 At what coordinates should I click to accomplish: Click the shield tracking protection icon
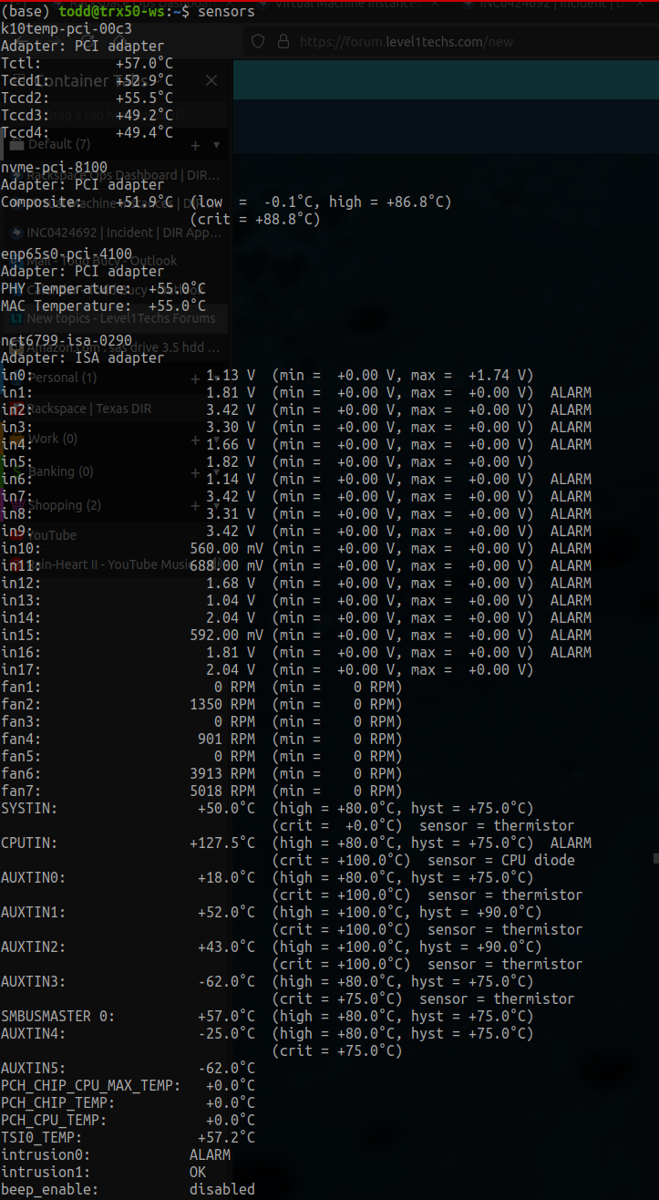click(258, 42)
